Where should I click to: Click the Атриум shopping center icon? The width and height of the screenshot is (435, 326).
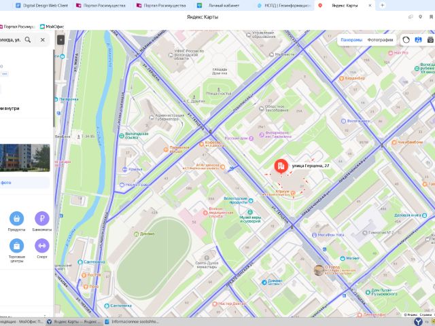tap(293, 193)
